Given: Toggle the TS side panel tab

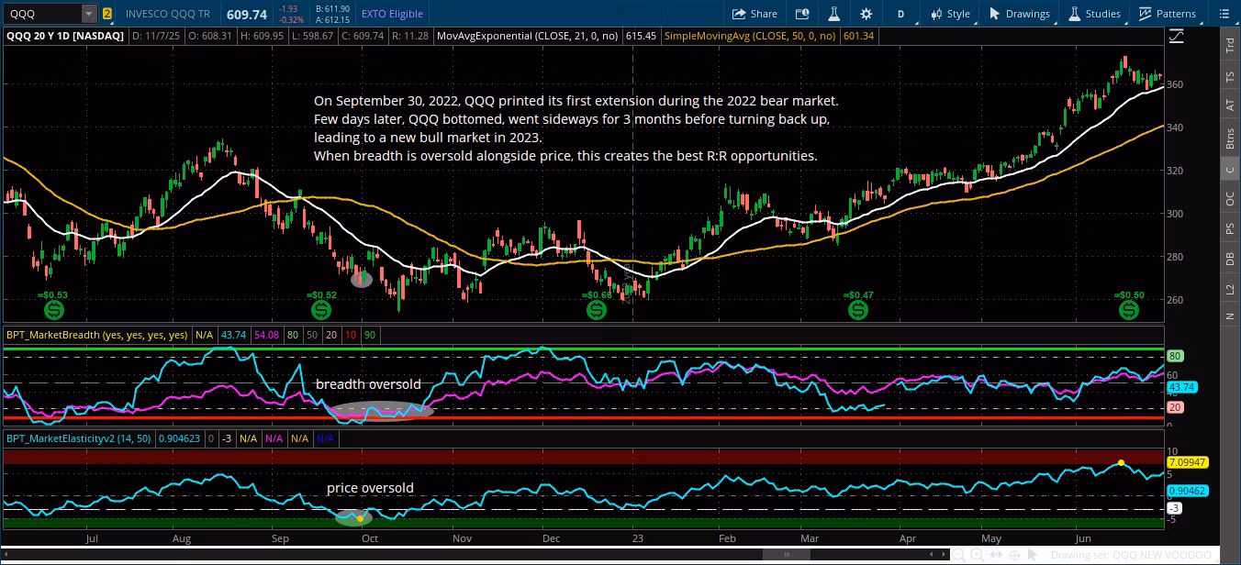Looking at the screenshot, I should (x=1230, y=77).
